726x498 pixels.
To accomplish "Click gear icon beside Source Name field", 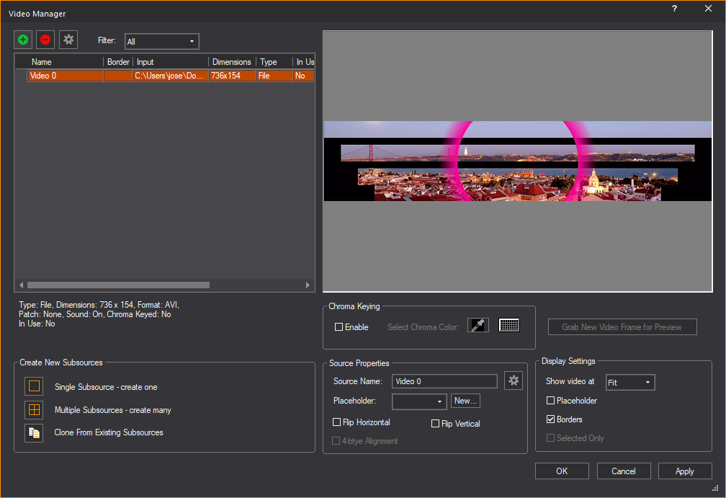I will (x=513, y=381).
